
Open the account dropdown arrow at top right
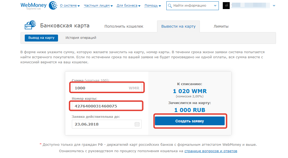(x=274, y=6)
